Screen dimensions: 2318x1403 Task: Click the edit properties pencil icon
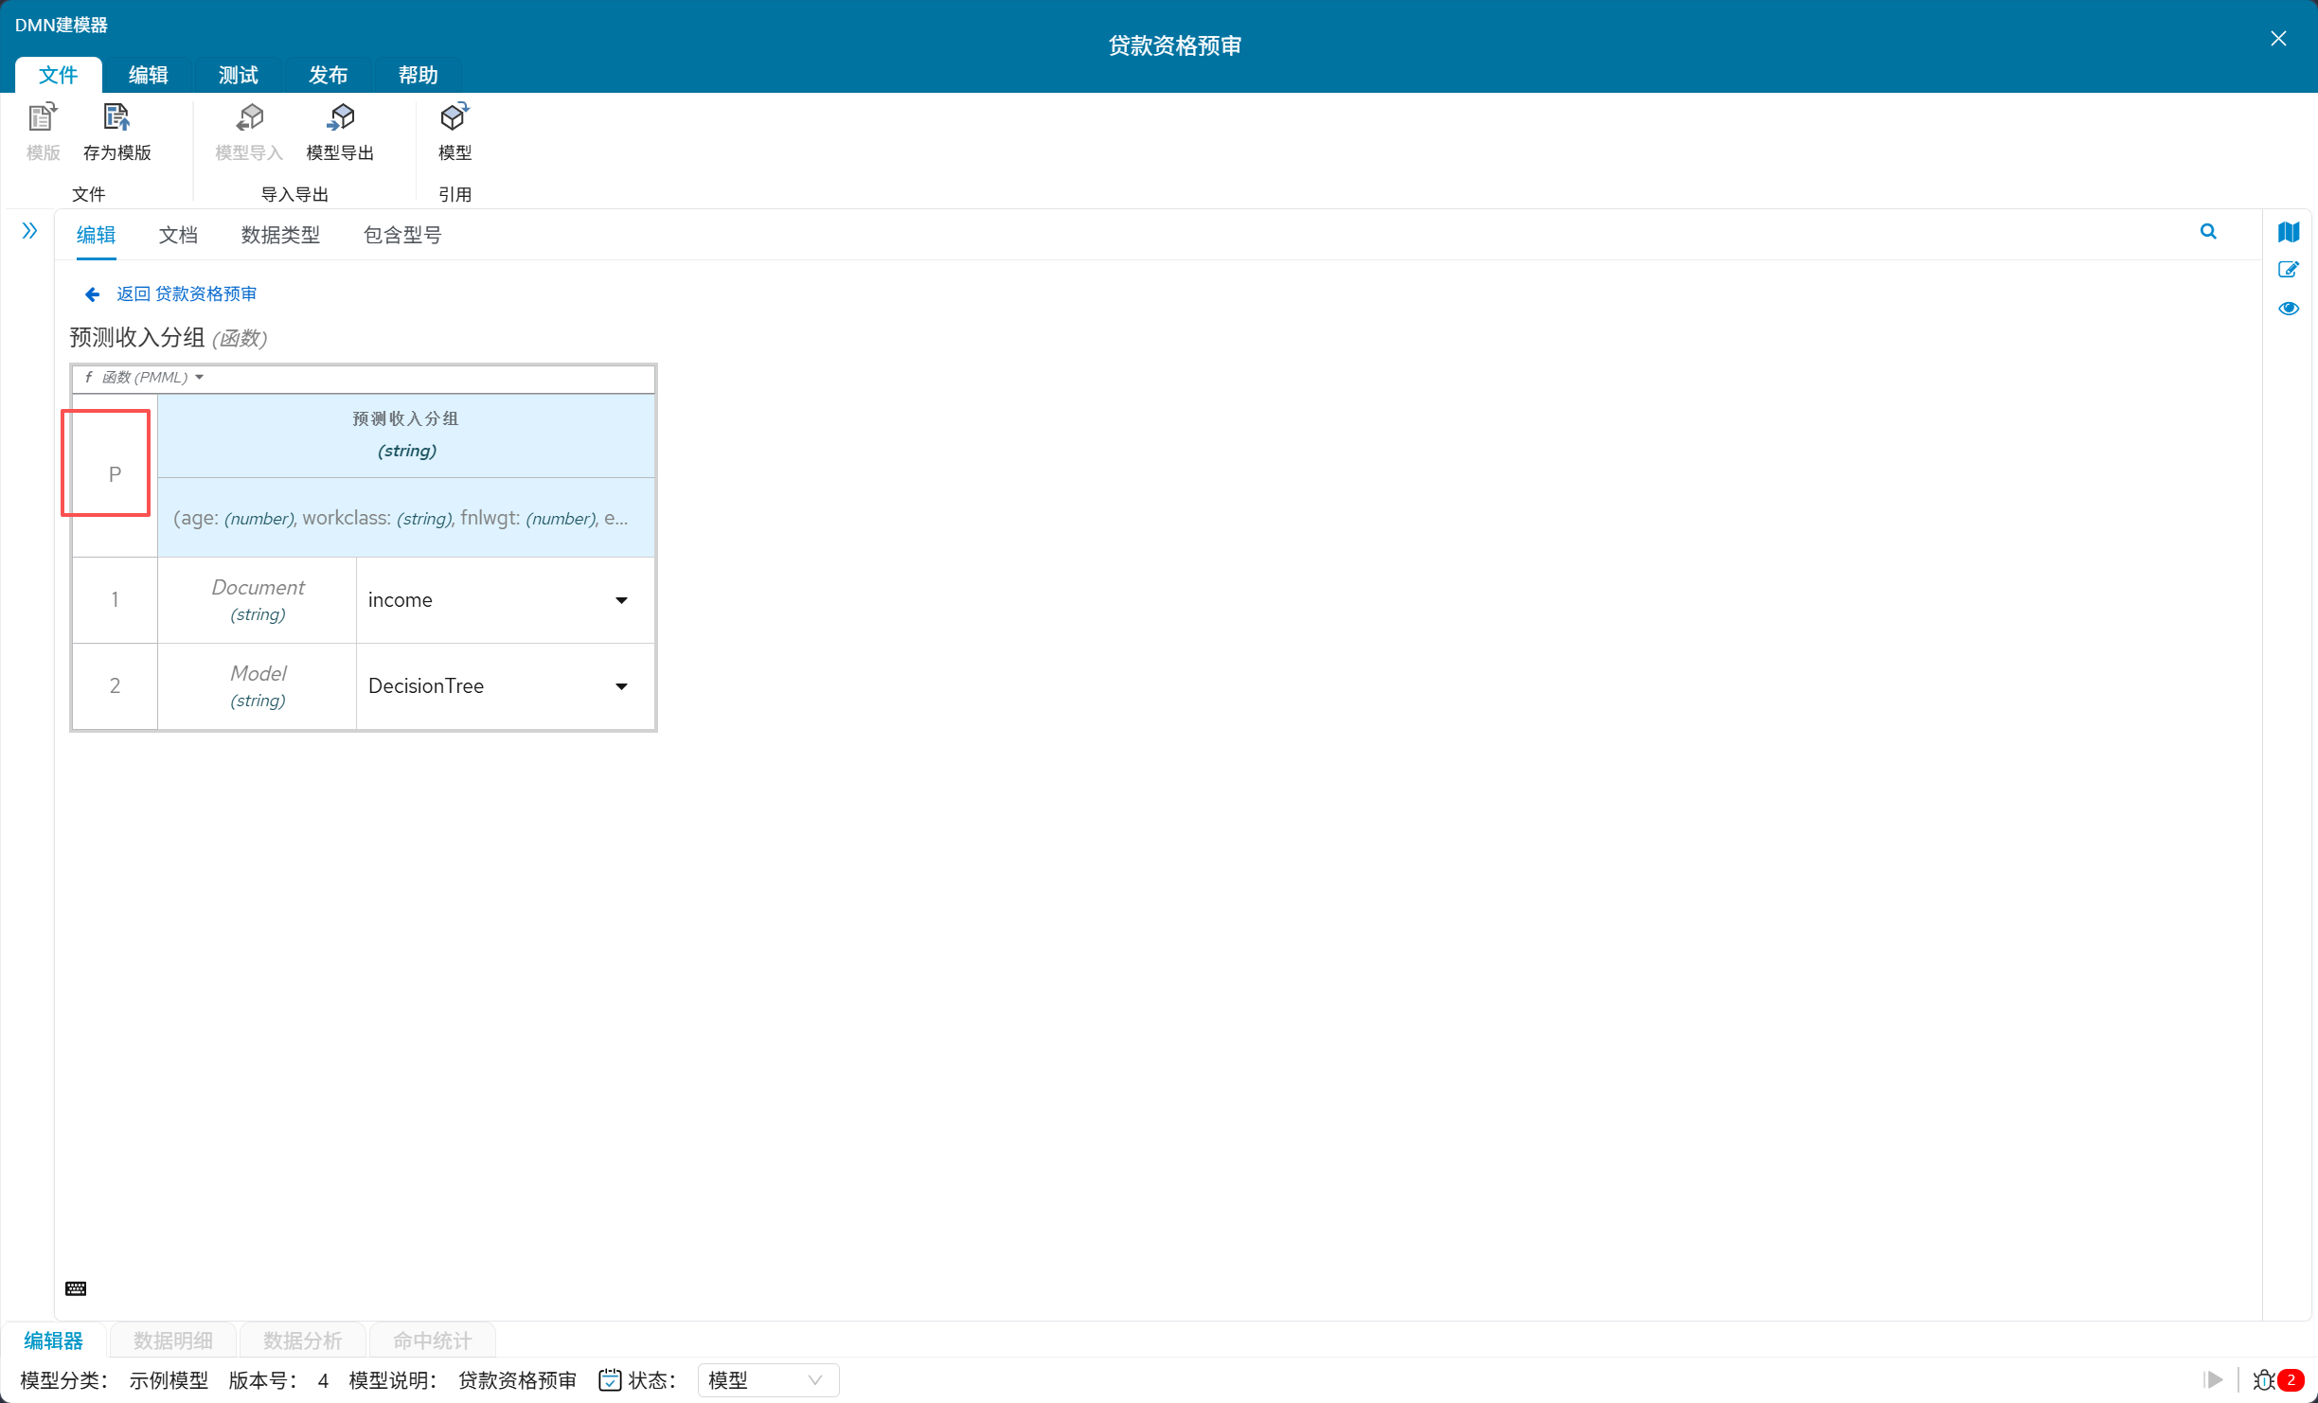click(2289, 270)
